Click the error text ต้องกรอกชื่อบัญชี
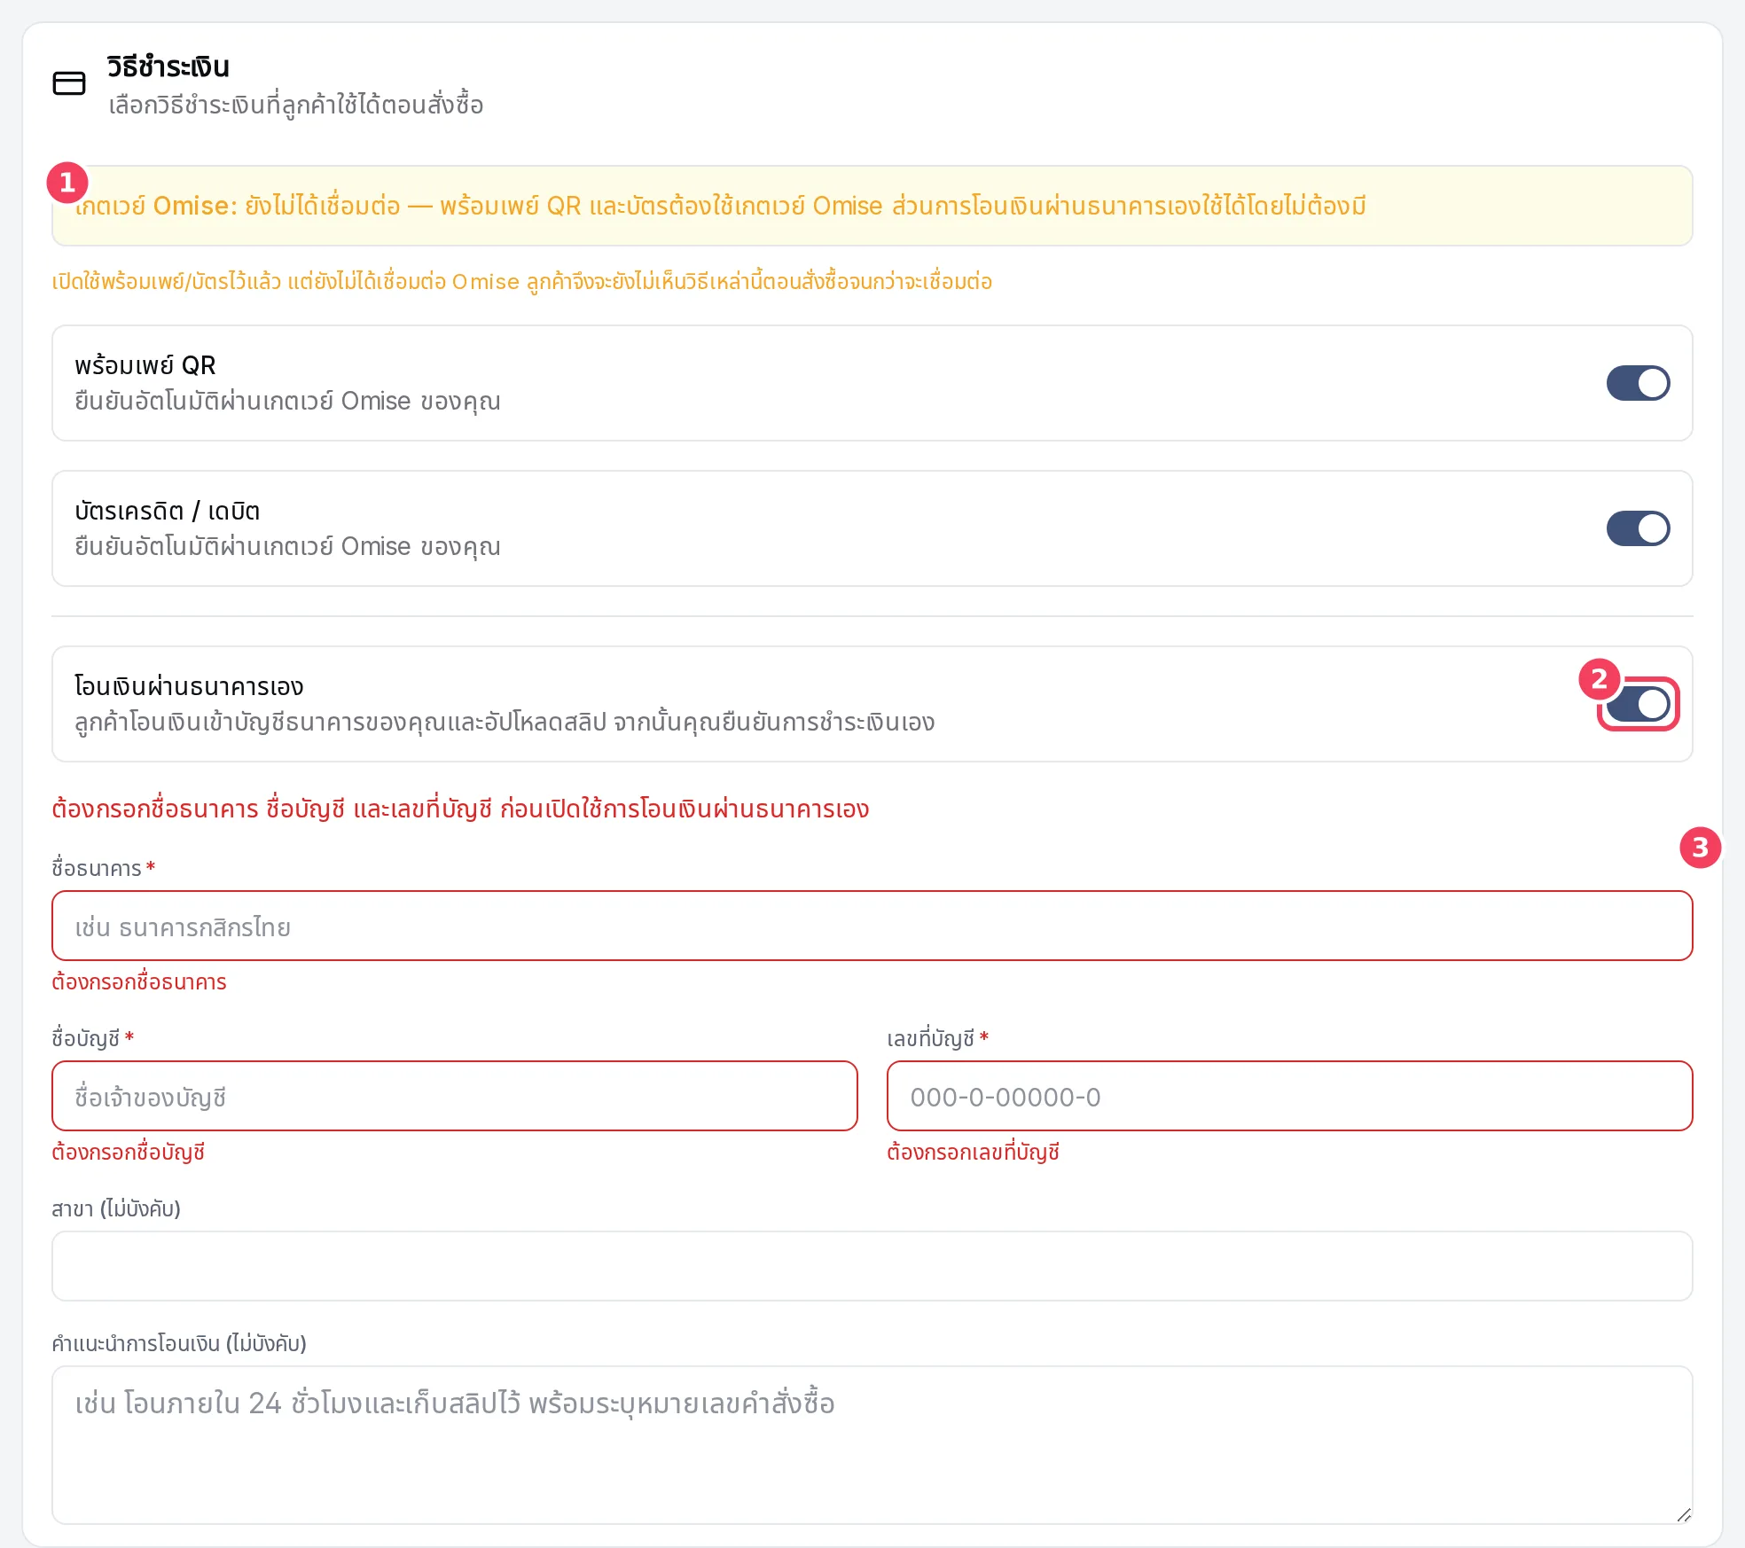 (129, 1153)
